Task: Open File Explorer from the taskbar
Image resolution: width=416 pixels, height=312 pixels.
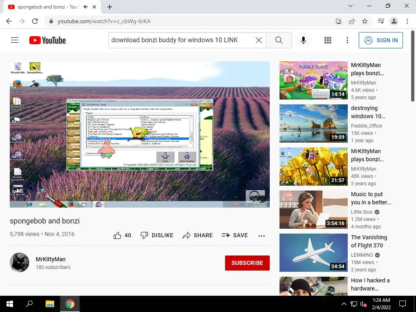Action: (x=50, y=304)
